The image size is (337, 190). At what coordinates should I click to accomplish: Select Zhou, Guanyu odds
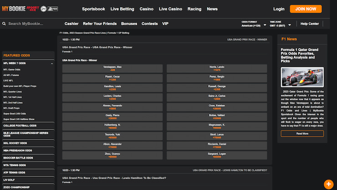112,155
